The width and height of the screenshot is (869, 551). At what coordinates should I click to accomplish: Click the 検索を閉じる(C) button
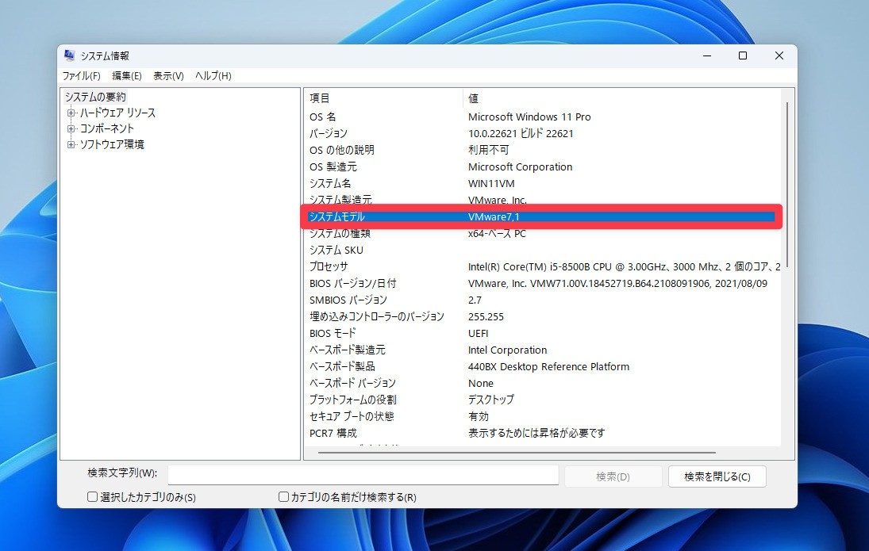point(717,476)
